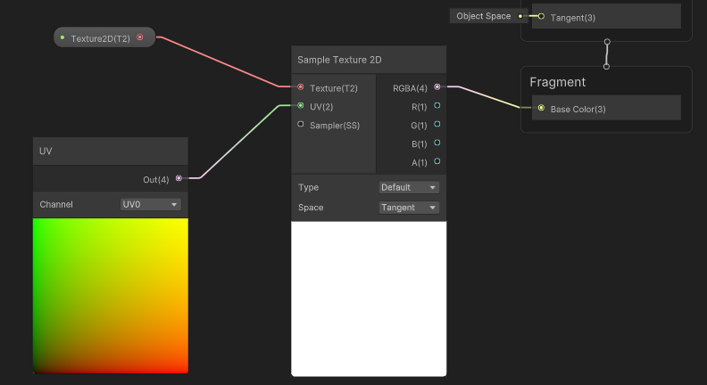Select the Fragment block title

pyautogui.click(x=558, y=82)
